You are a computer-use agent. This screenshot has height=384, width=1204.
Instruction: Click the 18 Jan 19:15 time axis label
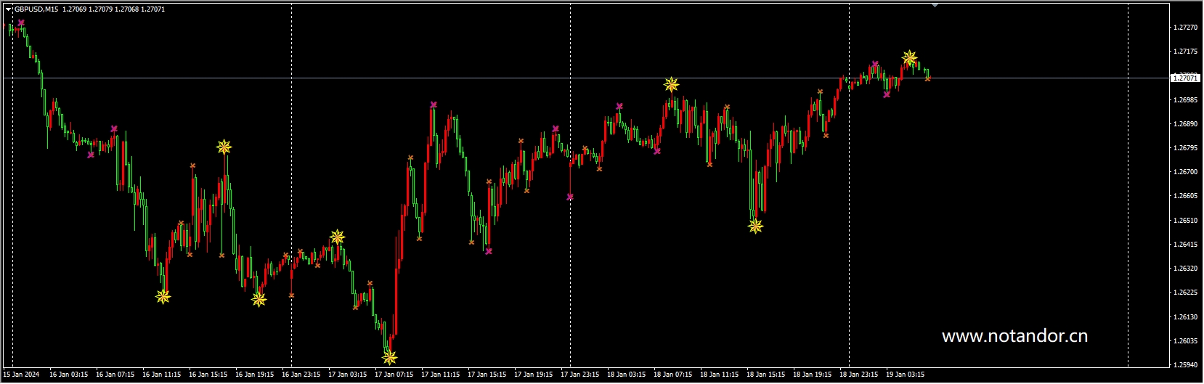(x=812, y=375)
